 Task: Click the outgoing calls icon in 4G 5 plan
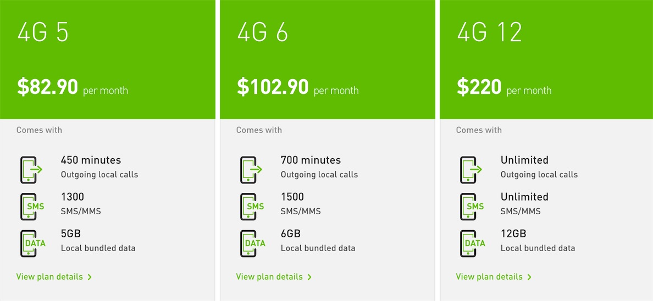31,170
